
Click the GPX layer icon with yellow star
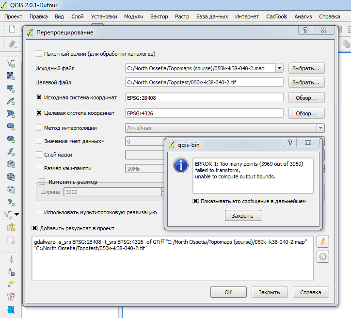pos(11,227)
